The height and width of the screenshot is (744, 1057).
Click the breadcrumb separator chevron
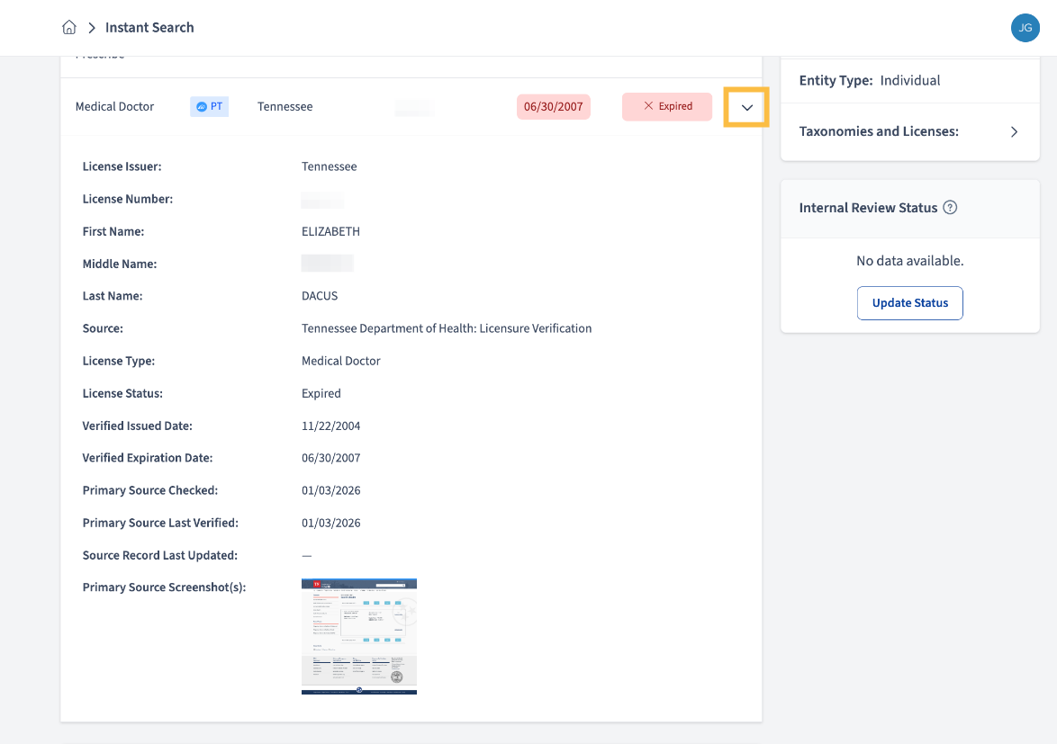point(92,28)
